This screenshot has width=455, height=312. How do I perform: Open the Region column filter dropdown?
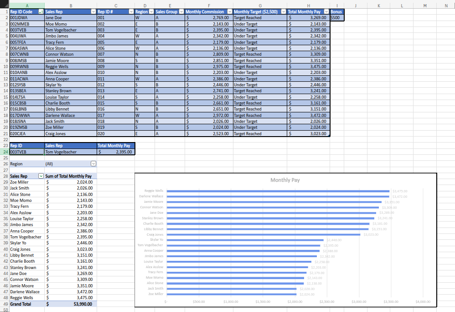151,11
